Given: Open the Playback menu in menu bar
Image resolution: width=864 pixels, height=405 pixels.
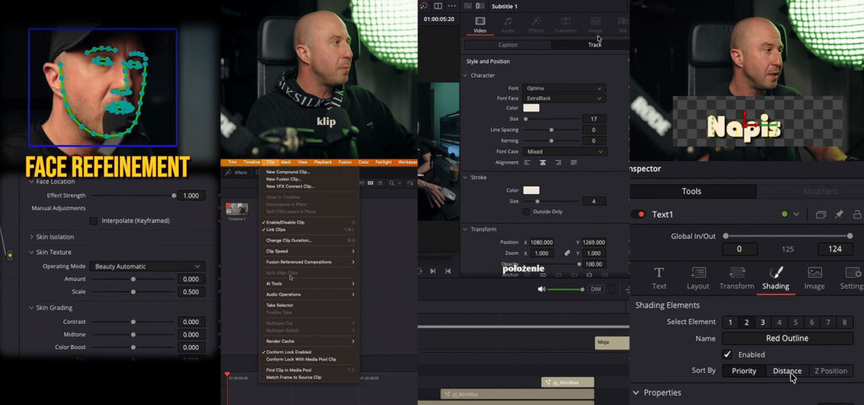Looking at the screenshot, I should click(x=323, y=163).
